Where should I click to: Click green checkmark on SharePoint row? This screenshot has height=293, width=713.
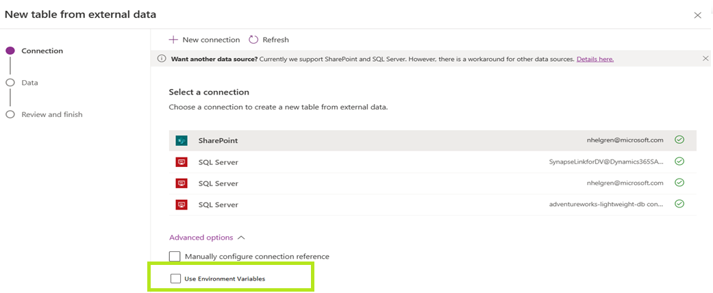(679, 140)
